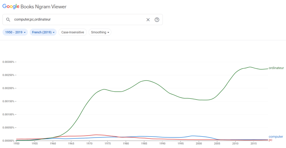The height and width of the screenshot is (148, 286).
Task: Click the 2015 x-axis label
Action: click(254, 144)
